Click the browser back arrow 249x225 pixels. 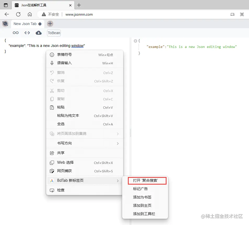pyautogui.click(x=7, y=14)
